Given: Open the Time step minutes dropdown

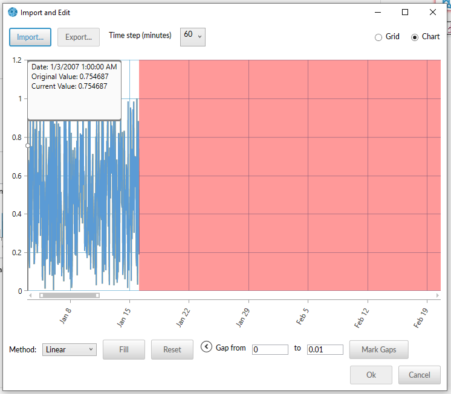Looking at the screenshot, I should pyautogui.click(x=193, y=36).
